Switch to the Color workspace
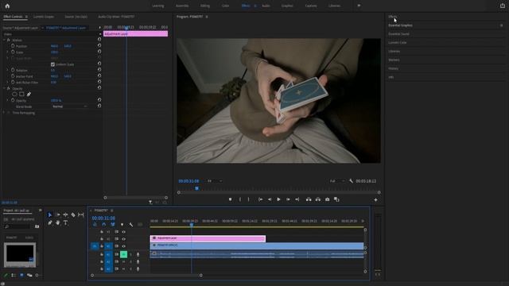Image resolution: width=509 pixels, height=286 pixels. (225, 6)
